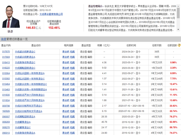Image resolution: width=181 pixels, height=135 pixels.
Task: Open the 大成致远优势一年持有期混合A fund page
Action: tap(31, 89)
